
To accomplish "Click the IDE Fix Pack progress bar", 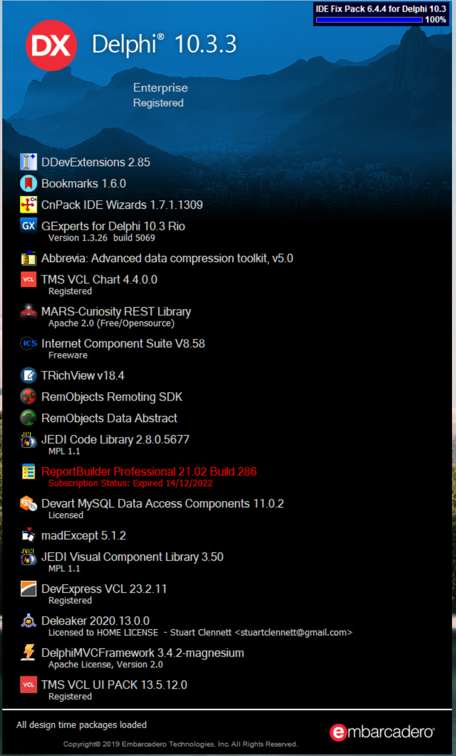I will [369, 20].
